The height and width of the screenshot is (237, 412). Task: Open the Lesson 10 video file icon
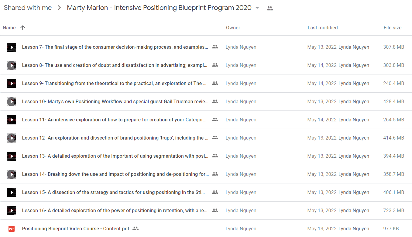coord(12,102)
